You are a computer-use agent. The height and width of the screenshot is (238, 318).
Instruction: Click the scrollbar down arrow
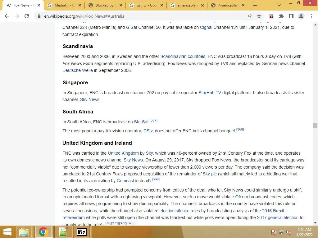tap(315, 223)
